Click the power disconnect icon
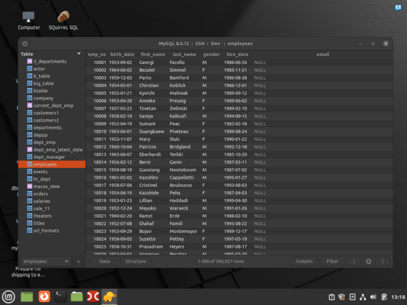 click(25, 44)
